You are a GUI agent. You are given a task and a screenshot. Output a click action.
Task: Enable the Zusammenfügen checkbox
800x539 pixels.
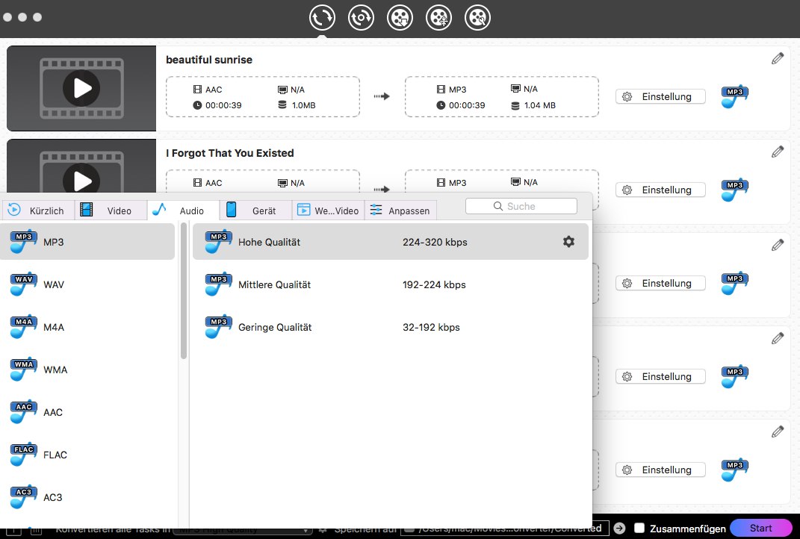click(639, 528)
